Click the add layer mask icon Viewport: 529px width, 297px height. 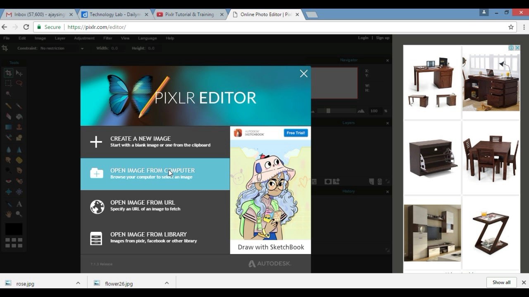coord(328,181)
